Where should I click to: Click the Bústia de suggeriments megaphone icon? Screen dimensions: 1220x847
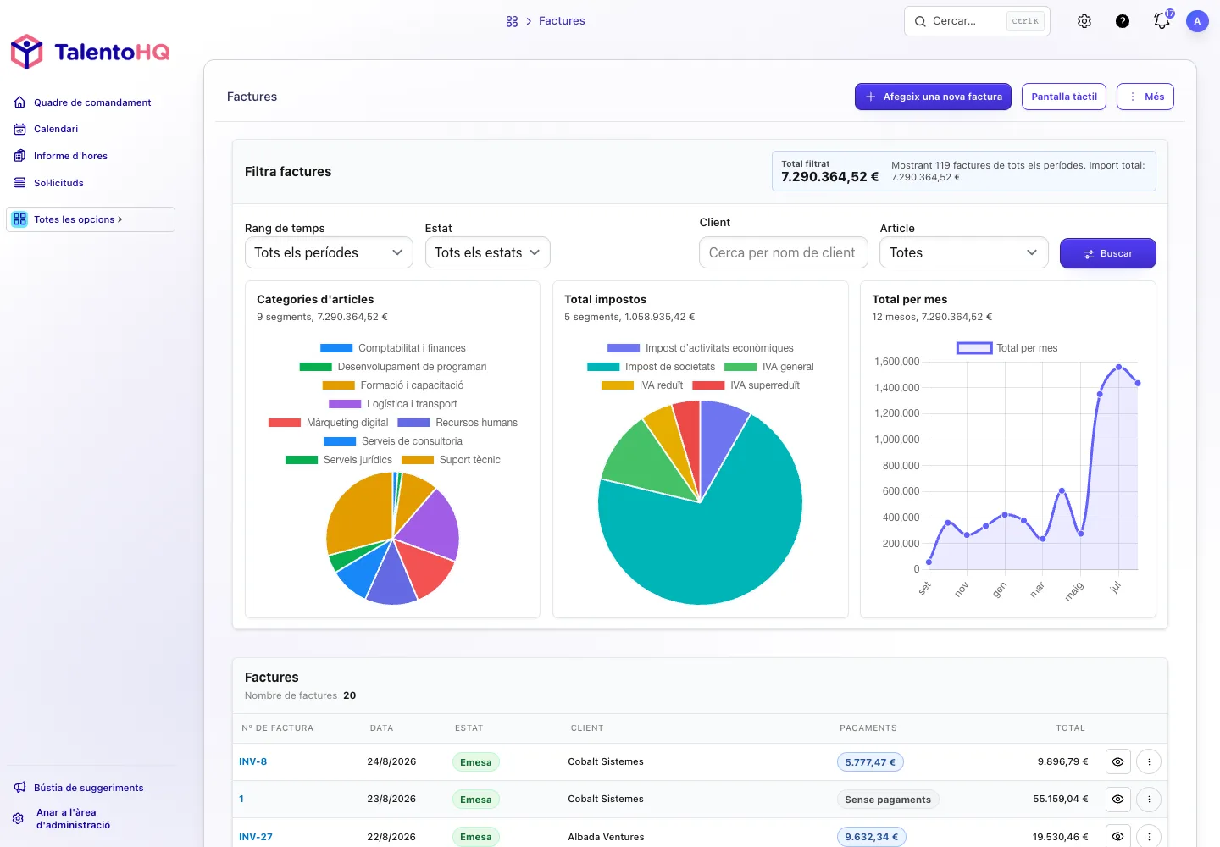coord(19,788)
